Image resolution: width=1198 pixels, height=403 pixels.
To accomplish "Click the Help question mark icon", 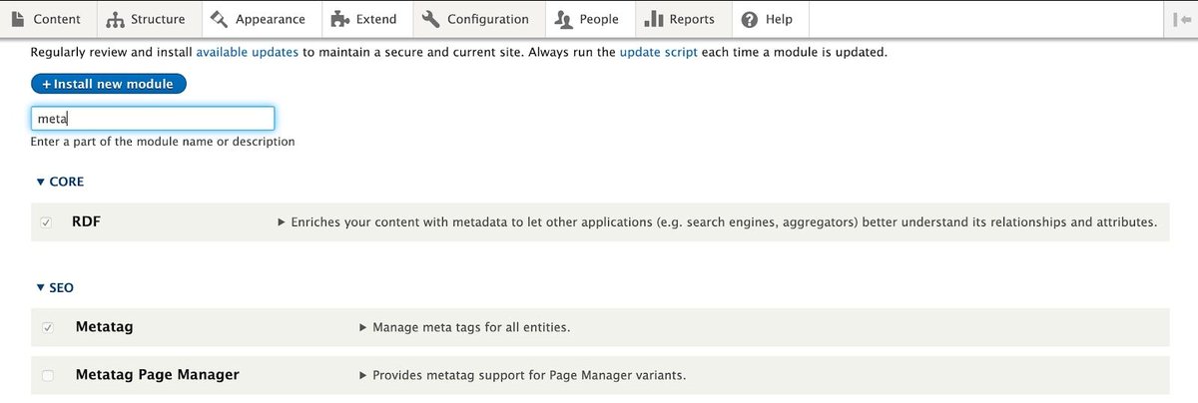I will tap(749, 19).
